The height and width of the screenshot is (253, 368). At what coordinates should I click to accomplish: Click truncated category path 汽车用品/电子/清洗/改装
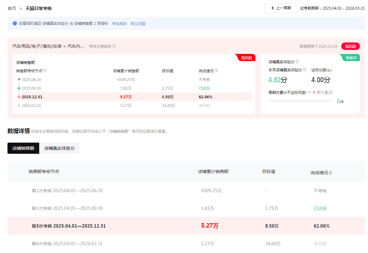tap(48, 46)
